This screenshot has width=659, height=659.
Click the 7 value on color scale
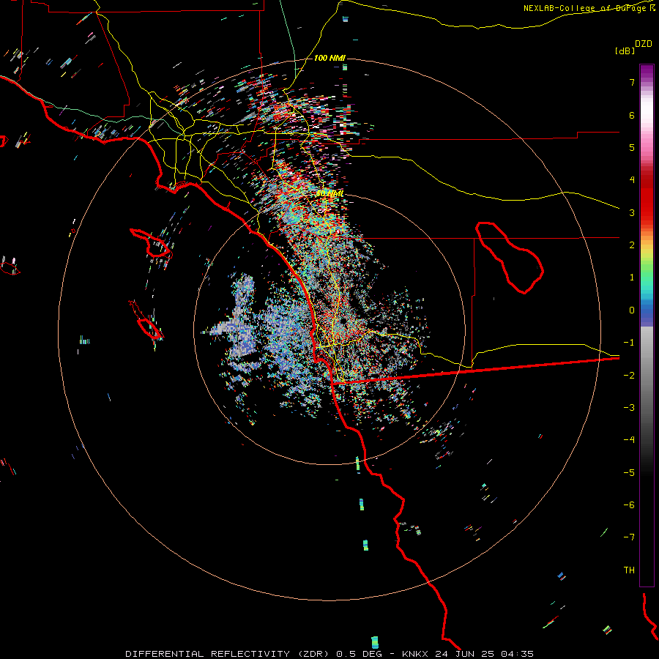tap(632, 82)
